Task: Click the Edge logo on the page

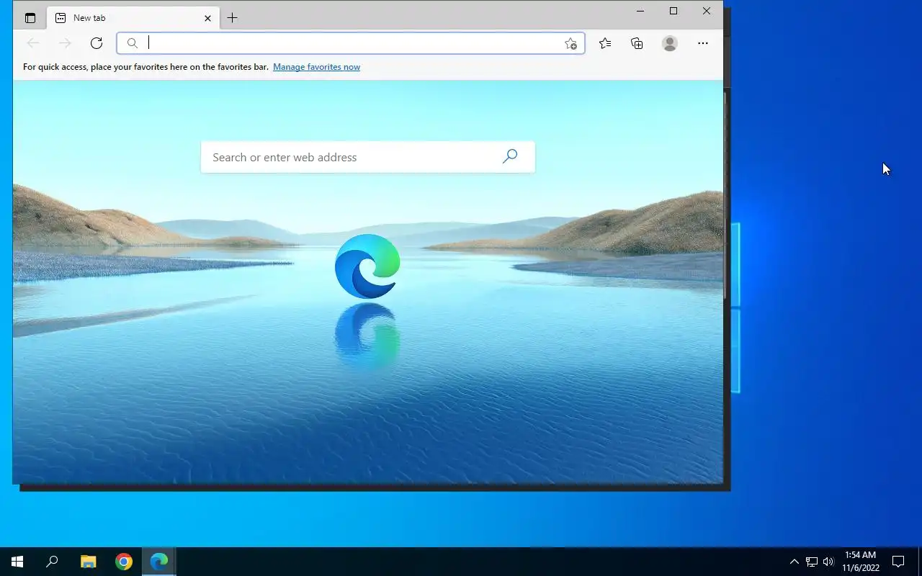Action: pos(367,266)
